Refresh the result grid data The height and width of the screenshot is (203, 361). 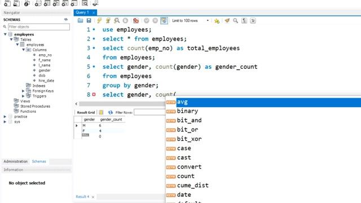111,112
